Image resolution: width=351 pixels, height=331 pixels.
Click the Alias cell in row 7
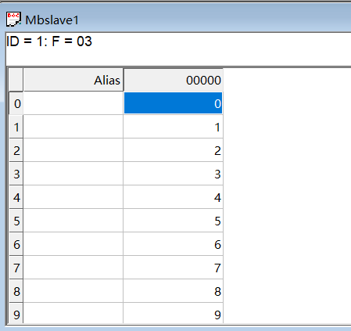pos(73,268)
